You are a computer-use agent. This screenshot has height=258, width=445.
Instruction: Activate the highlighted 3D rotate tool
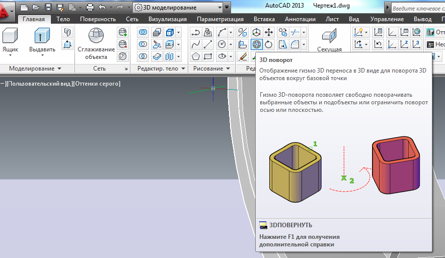257,44
